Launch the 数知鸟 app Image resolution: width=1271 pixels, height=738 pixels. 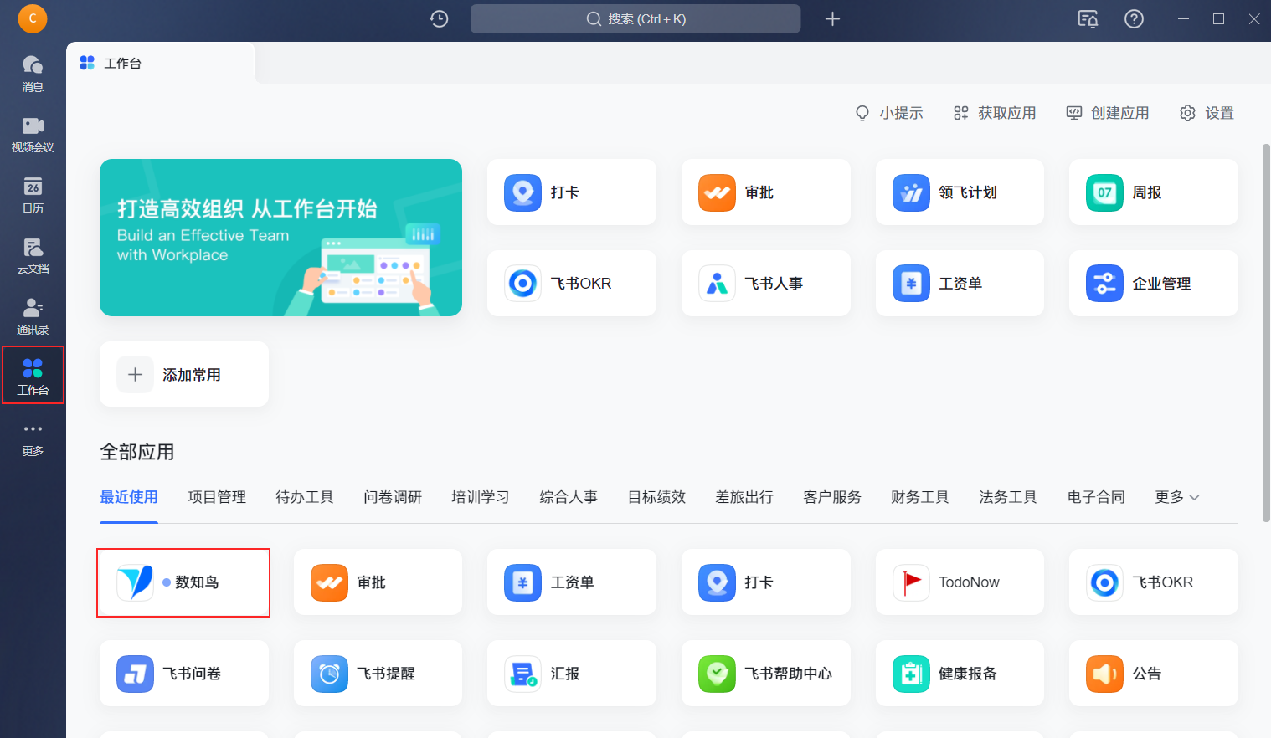pyautogui.click(x=184, y=582)
